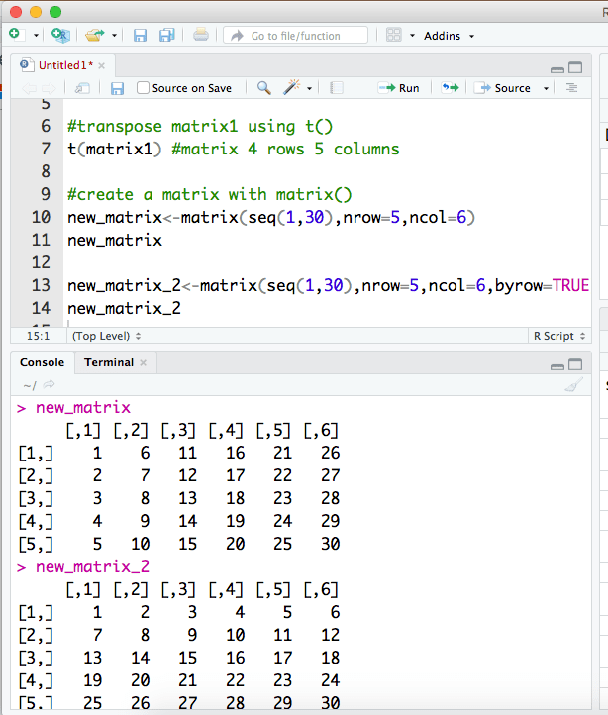Run the current line with Run

(399, 88)
